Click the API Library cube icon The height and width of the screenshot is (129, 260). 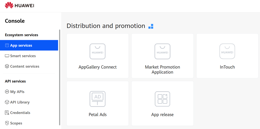7,102
